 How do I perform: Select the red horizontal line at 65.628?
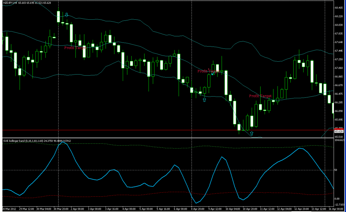pos(168,130)
